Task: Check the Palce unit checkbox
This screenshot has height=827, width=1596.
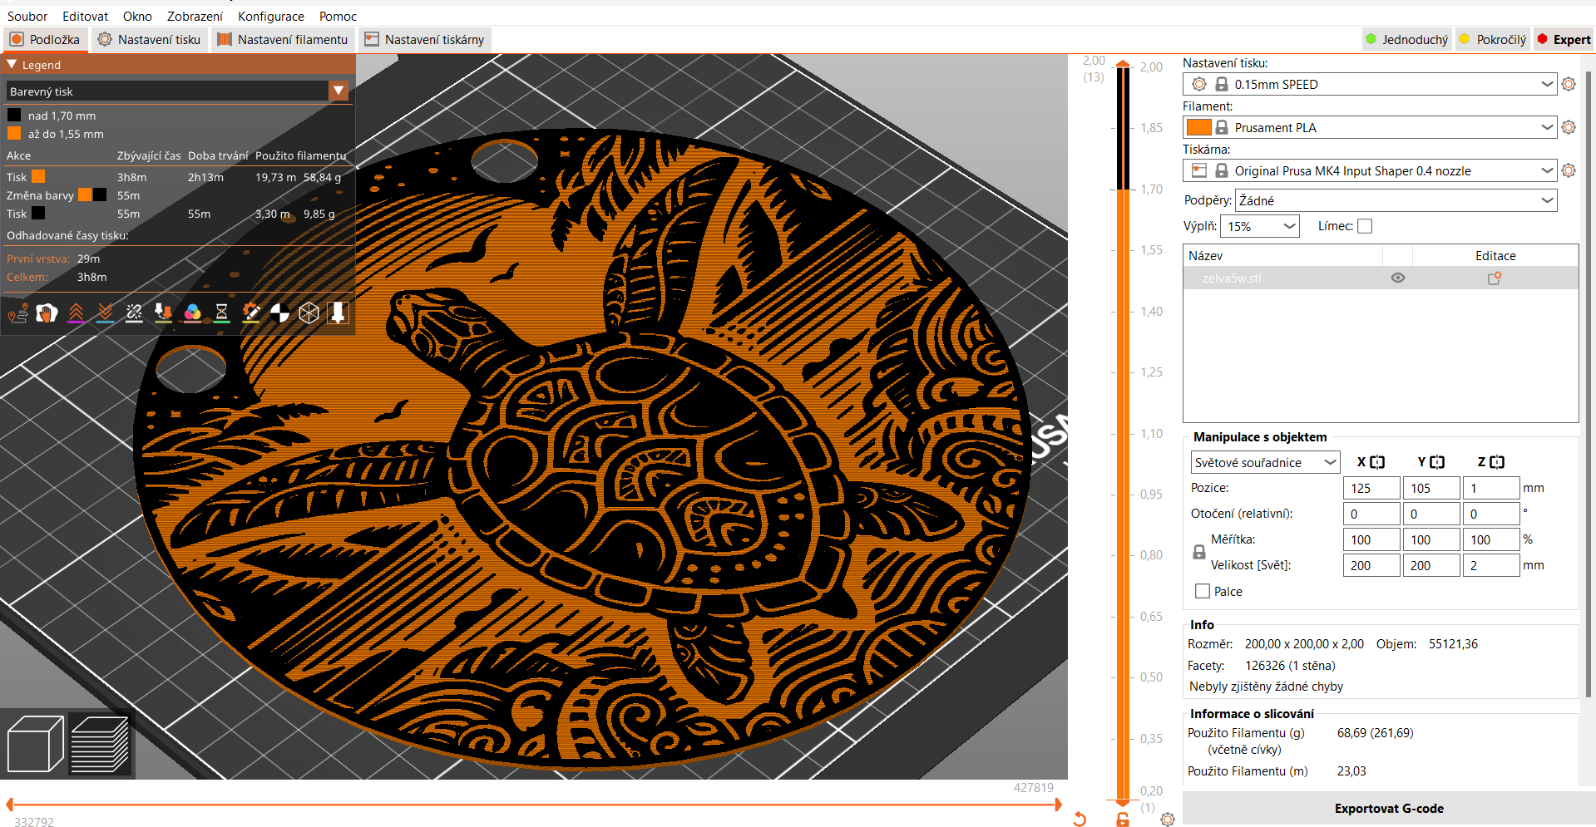Action: [1201, 591]
